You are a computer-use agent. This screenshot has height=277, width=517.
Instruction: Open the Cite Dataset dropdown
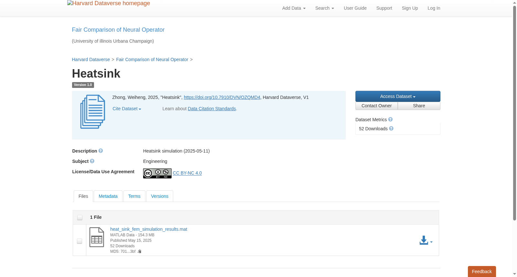pos(127,109)
